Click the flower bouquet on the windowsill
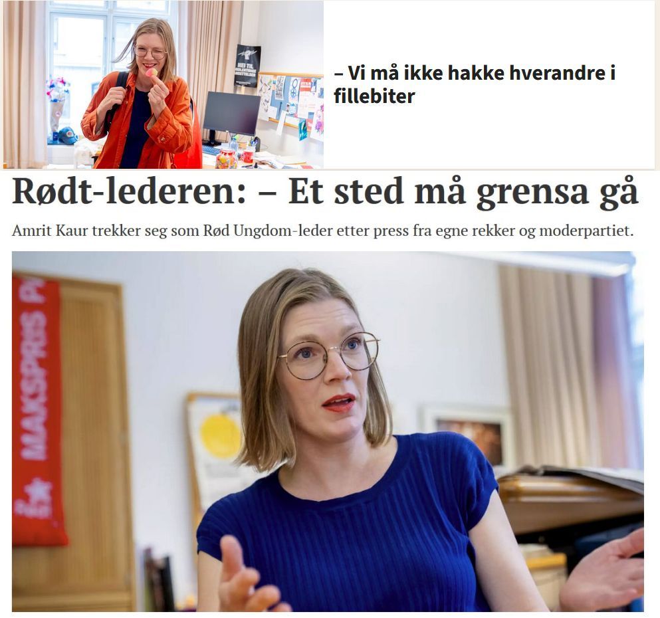Image resolution: width=660 pixels, height=618 pixels. click(58, 103)
